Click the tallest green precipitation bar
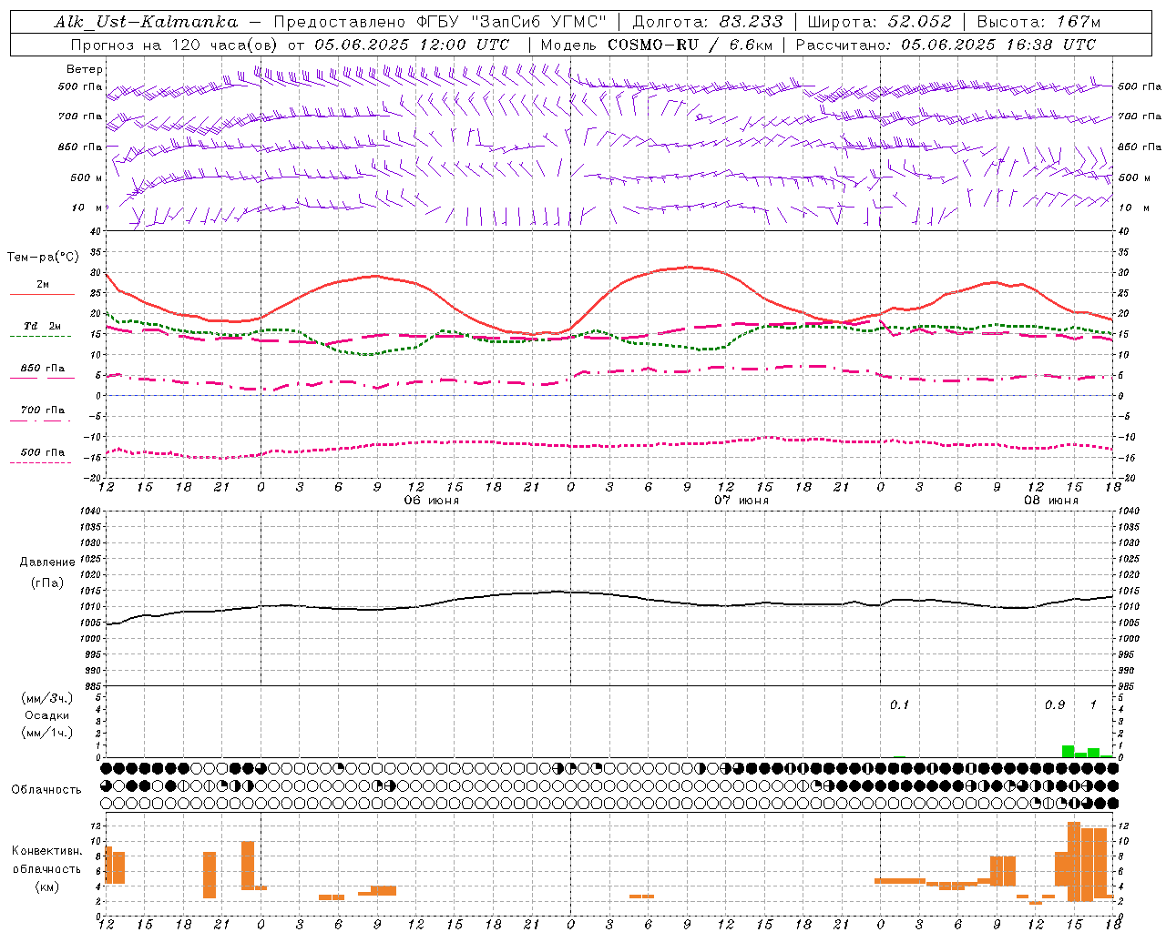The image size is (1166, 932). 1068,752
